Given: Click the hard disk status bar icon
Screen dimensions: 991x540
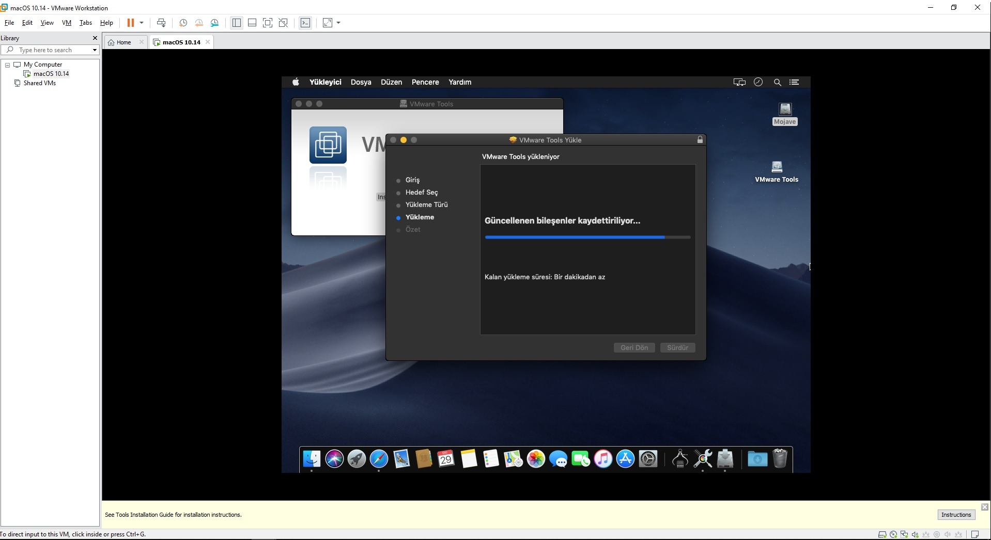Looking at the screenshot, I should coord(882,534).
